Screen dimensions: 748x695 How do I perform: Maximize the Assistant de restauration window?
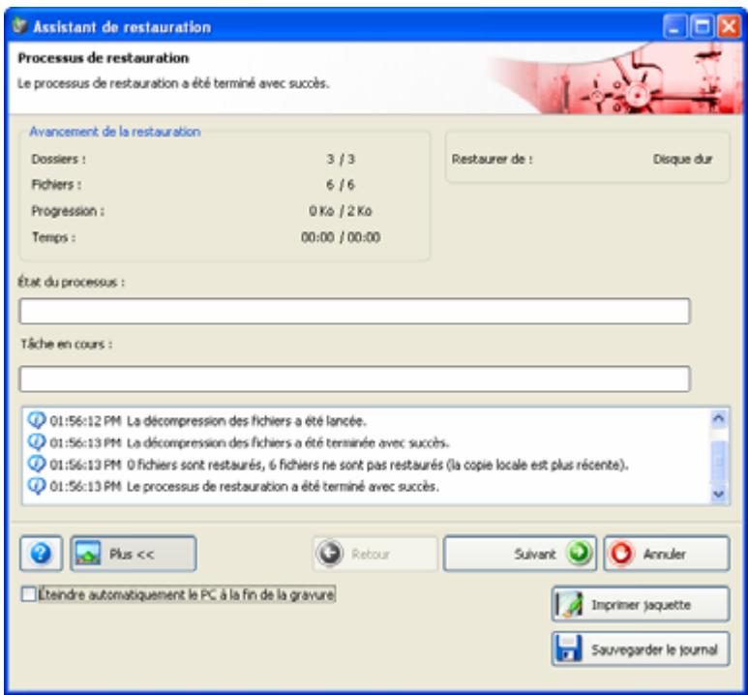tap(702, 27)
